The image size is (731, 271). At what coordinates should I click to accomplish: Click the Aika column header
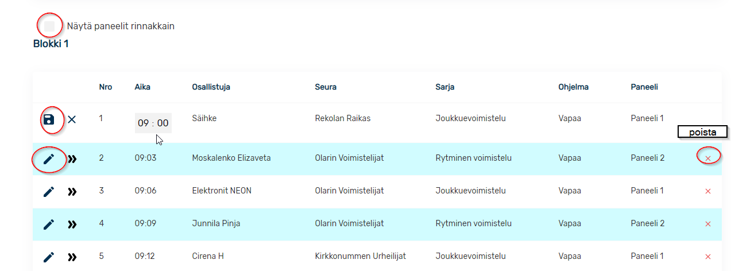142,87
